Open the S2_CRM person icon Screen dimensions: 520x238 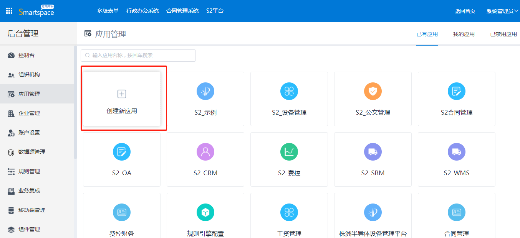[x=205, y=152]
